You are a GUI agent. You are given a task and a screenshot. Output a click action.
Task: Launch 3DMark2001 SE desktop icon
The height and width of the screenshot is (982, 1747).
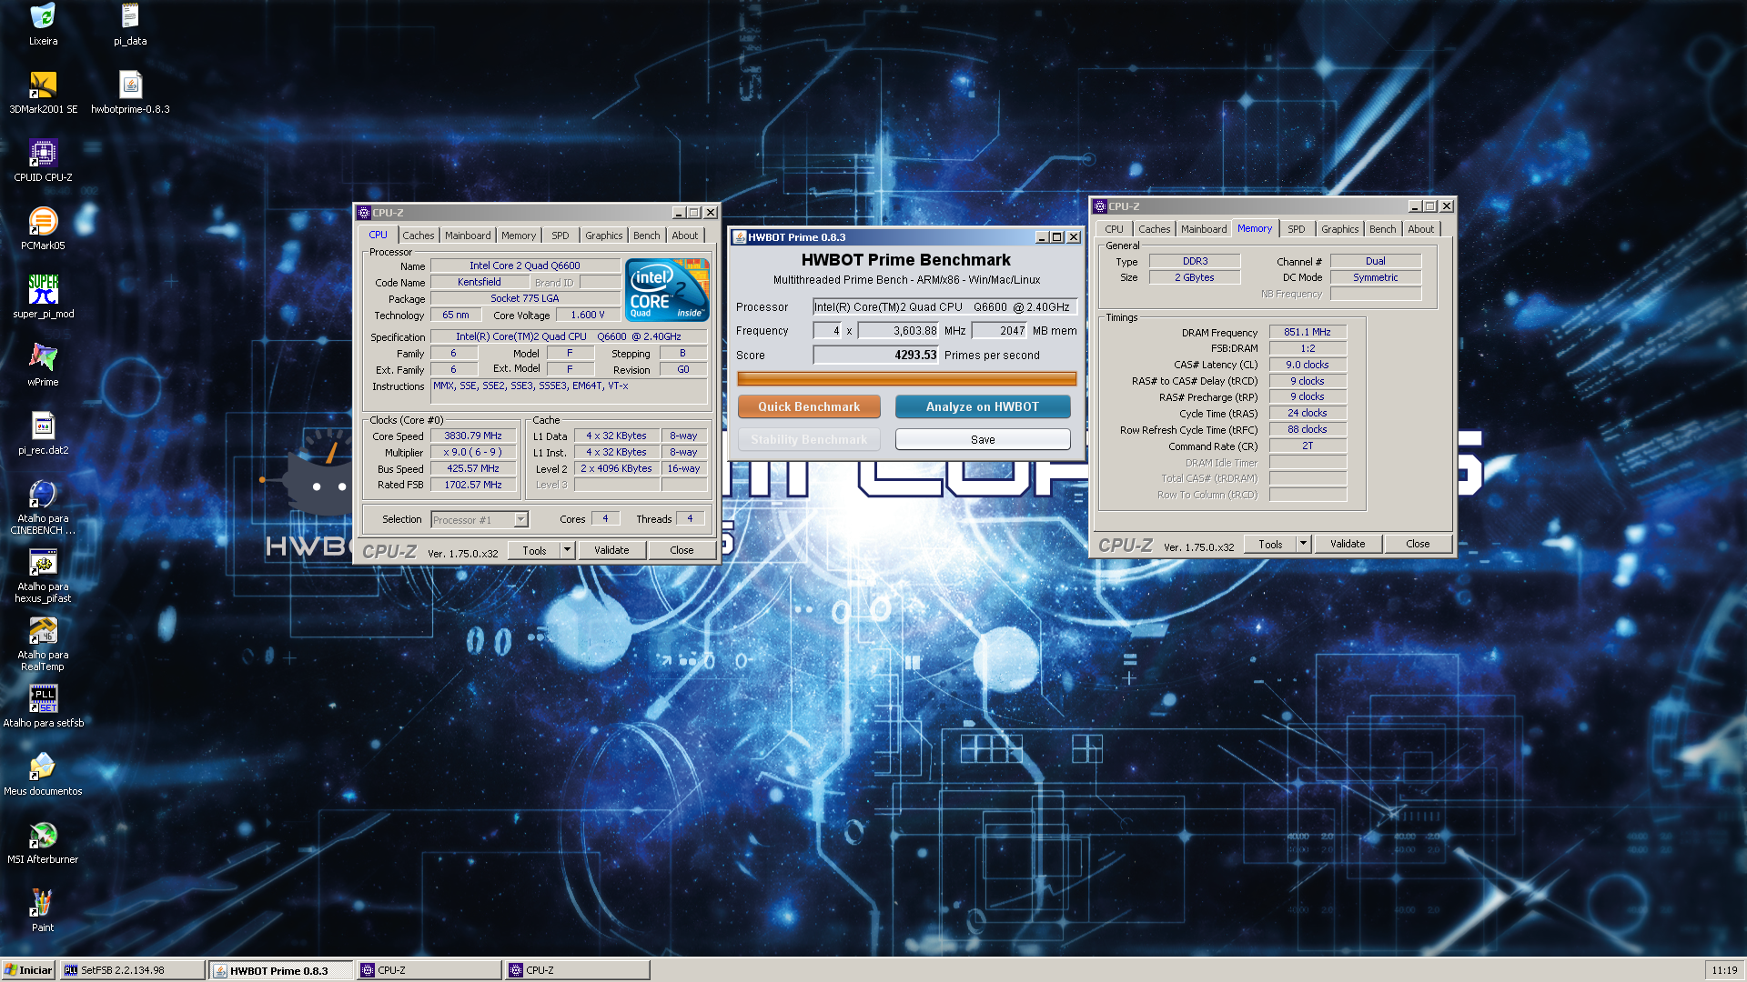pos(43,85)
